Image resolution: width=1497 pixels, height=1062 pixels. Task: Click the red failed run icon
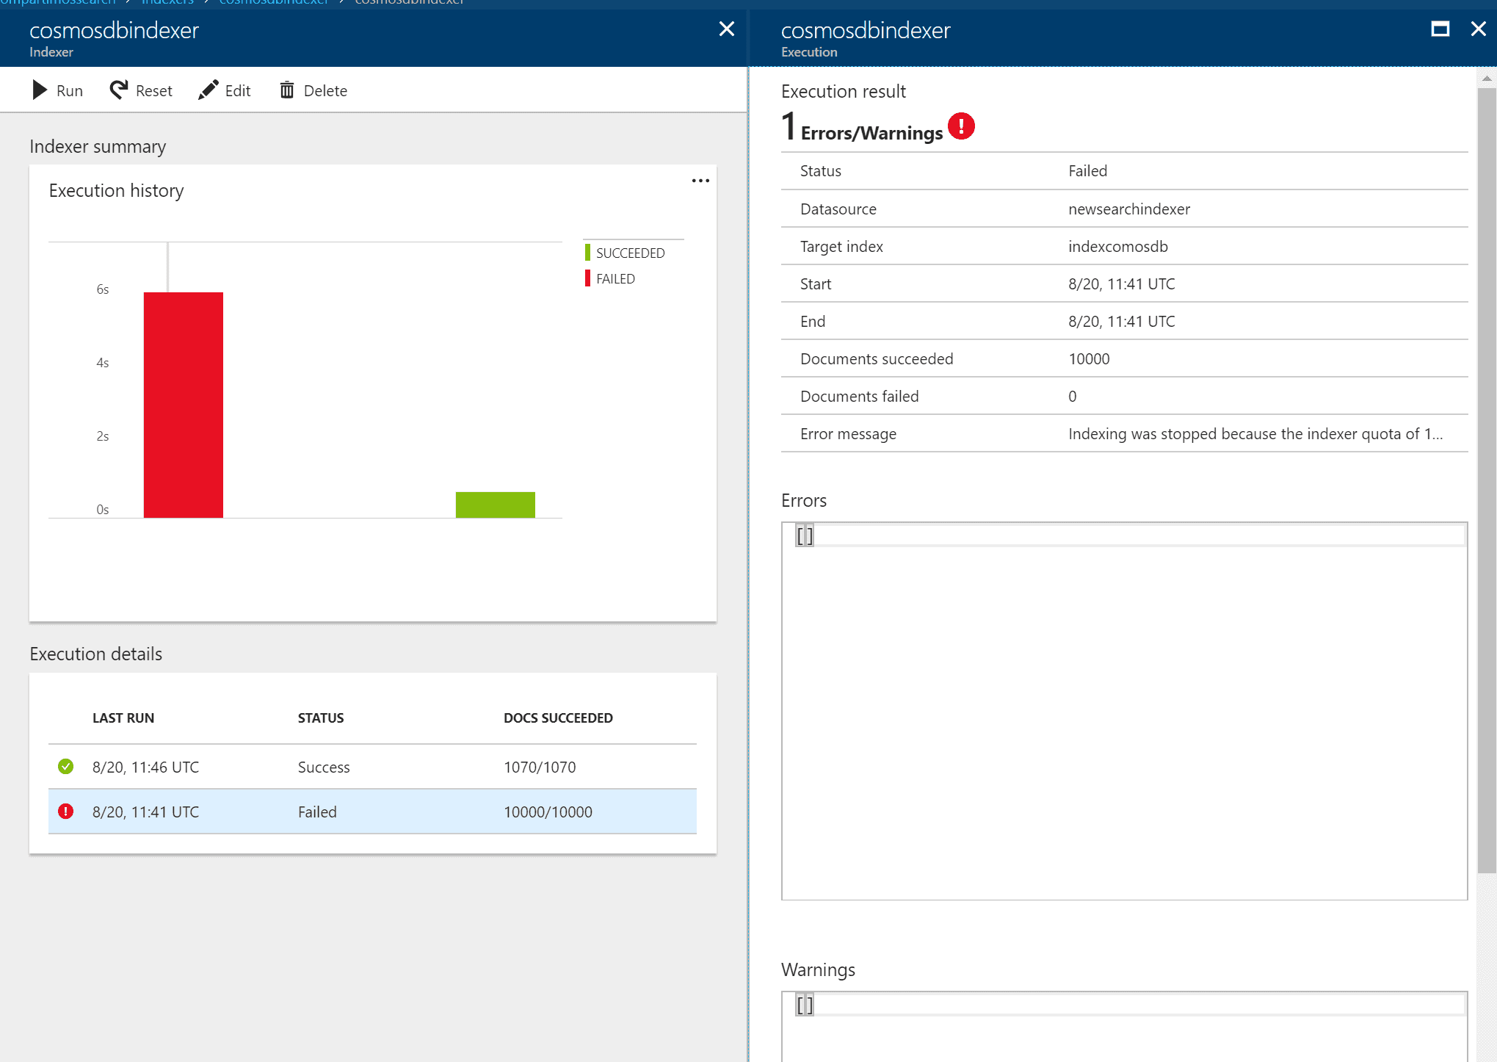[x=66, y=812]
